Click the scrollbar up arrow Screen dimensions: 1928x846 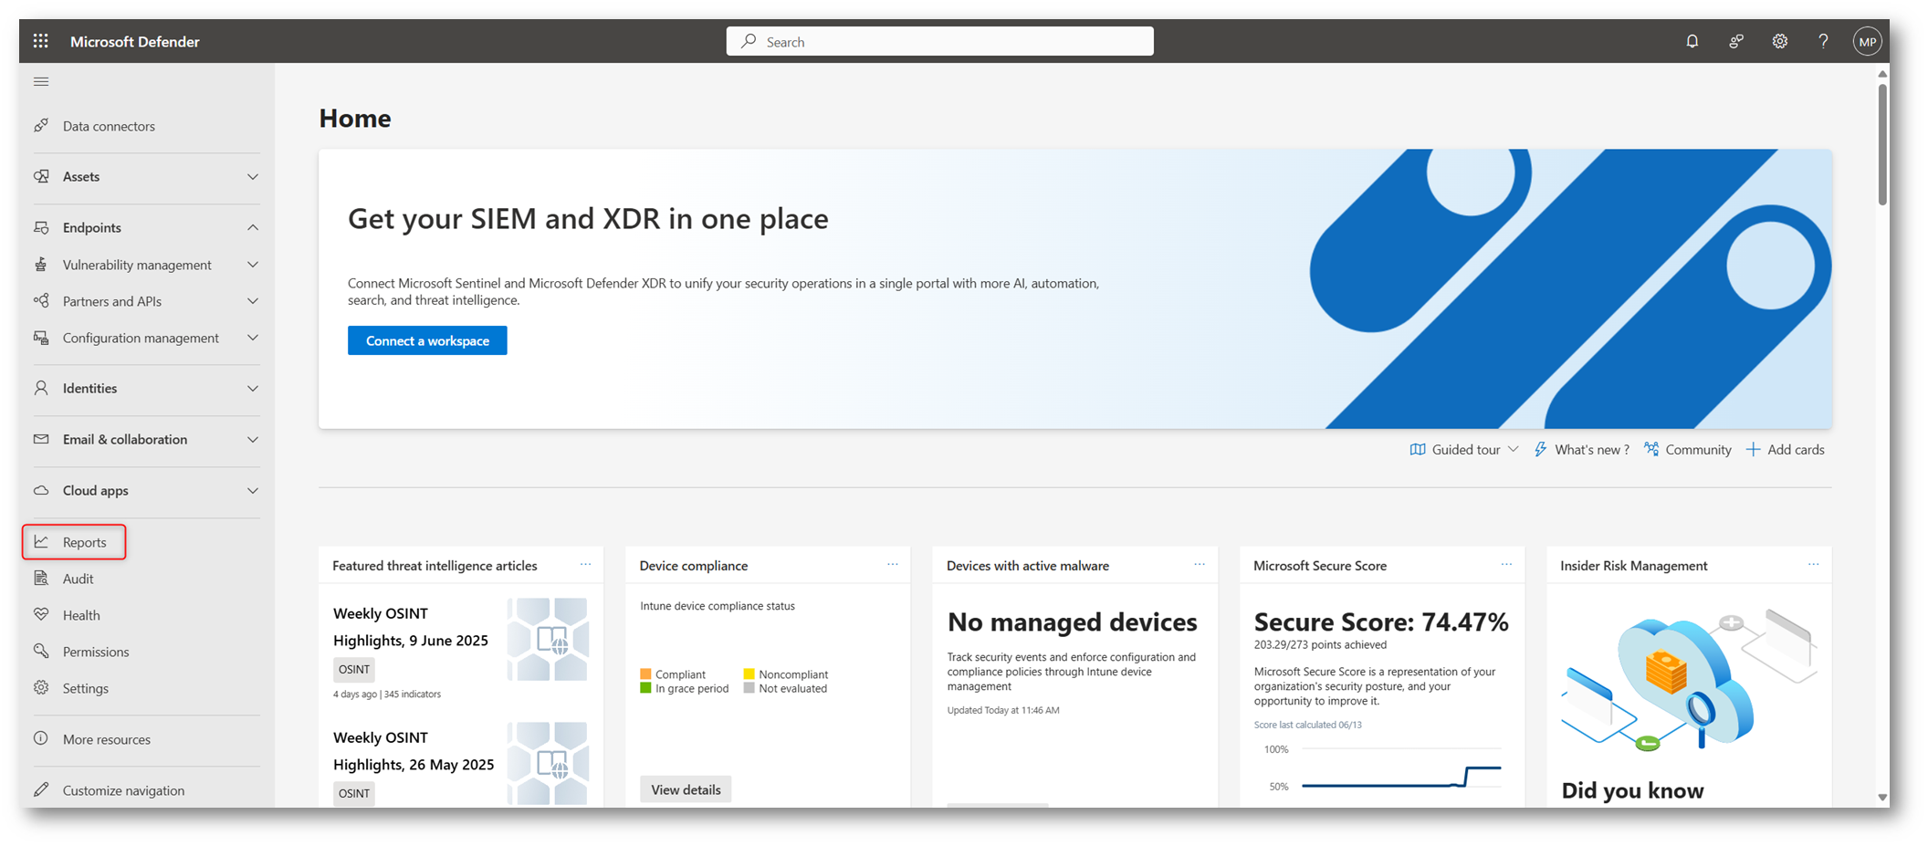[1882, 74]
